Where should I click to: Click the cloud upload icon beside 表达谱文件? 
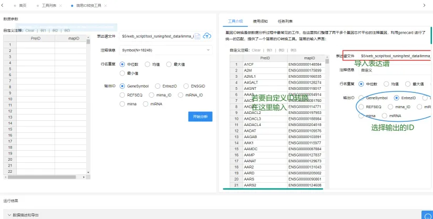point(207,36)
